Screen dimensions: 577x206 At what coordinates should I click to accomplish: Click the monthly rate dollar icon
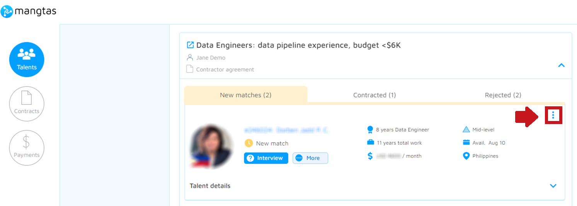[x=370, y=156]
